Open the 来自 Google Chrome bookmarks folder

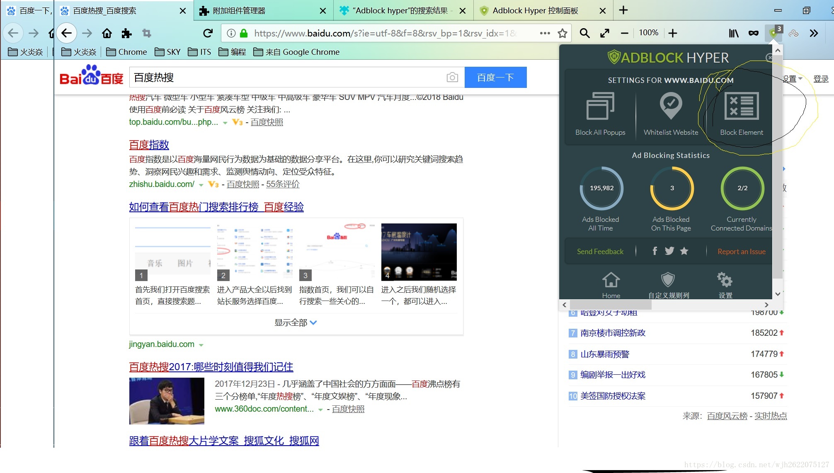(x=296, y=52)
